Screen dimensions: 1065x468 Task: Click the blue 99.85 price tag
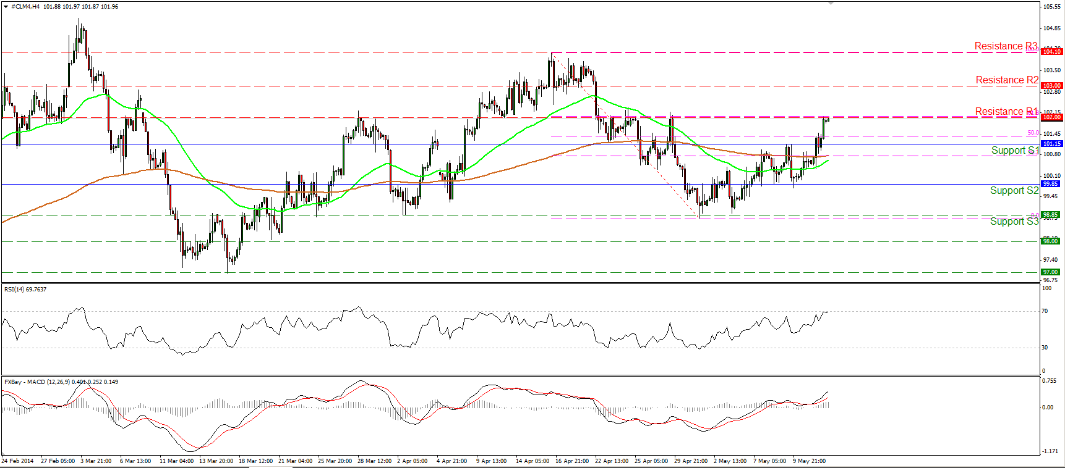[1050, 184]
